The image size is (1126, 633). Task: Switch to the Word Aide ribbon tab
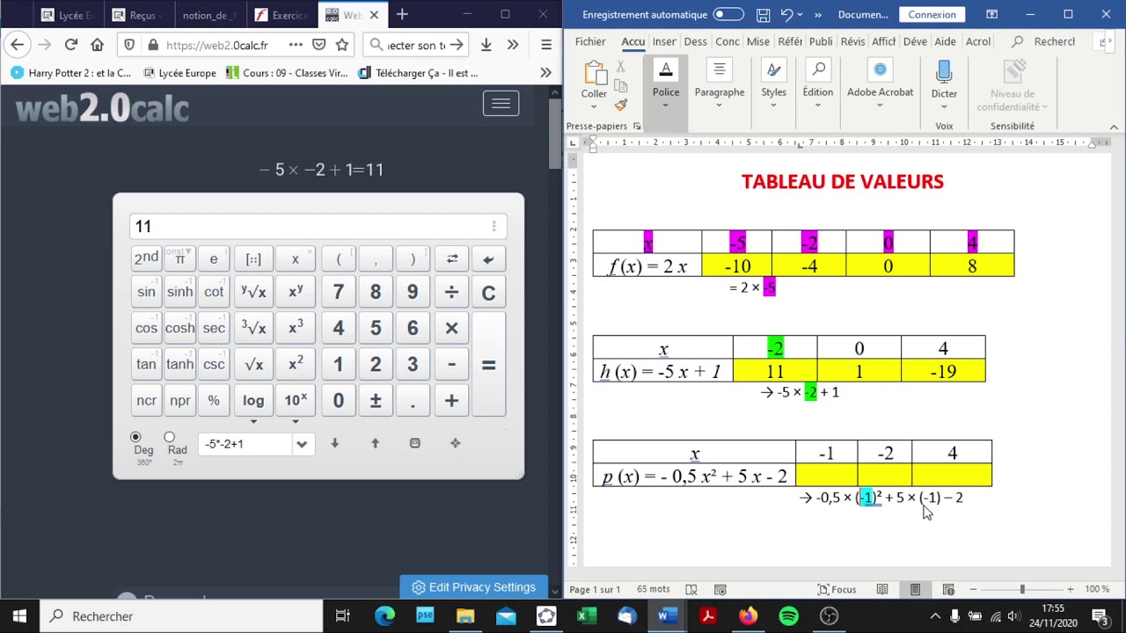click(945, 41)
